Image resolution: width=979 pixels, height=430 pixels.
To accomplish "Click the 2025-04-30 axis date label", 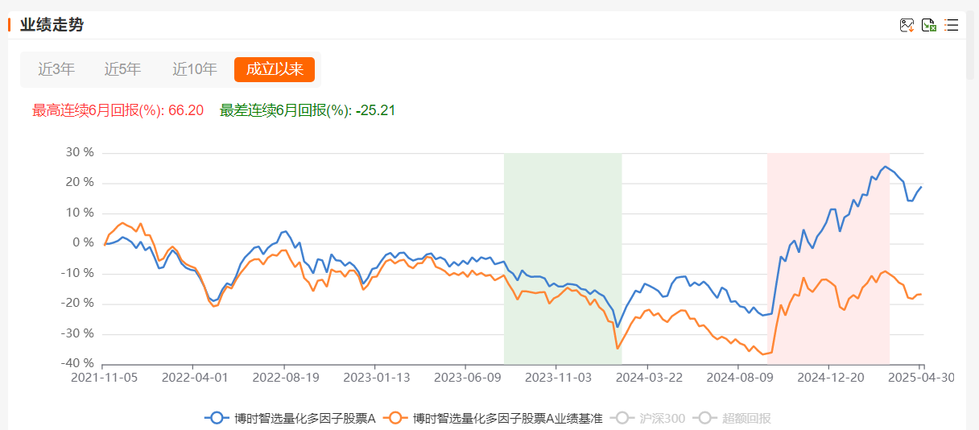I will pyautogui.click(x=922, y=376).
